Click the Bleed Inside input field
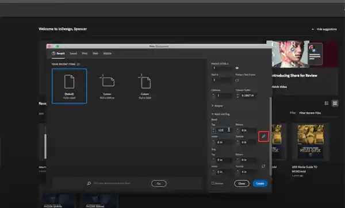345x208 pixels. [224, 142]
